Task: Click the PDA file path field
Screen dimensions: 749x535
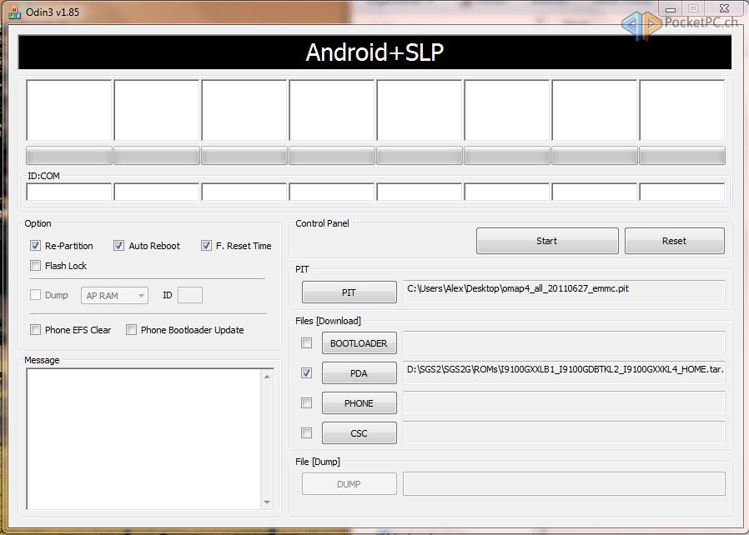Action: pos(564,372)
